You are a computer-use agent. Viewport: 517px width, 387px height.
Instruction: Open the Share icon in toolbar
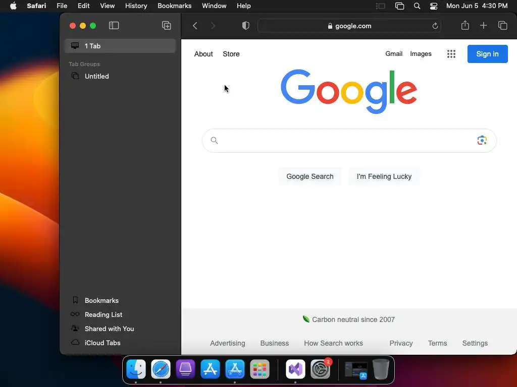[465, 25]
